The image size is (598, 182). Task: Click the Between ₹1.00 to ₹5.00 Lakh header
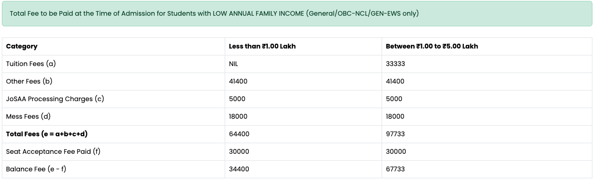pos(432,46)
